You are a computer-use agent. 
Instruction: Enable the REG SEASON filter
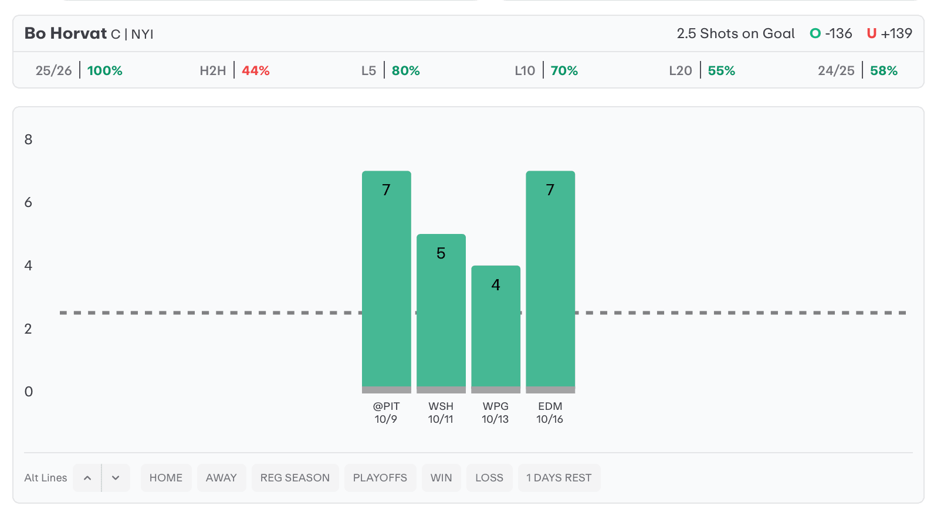(x=295, y=478)
